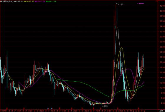The image size is (165, 112).
Task: Open the period selector labeled 月线 at bottom right
Action: coord(161,111)
